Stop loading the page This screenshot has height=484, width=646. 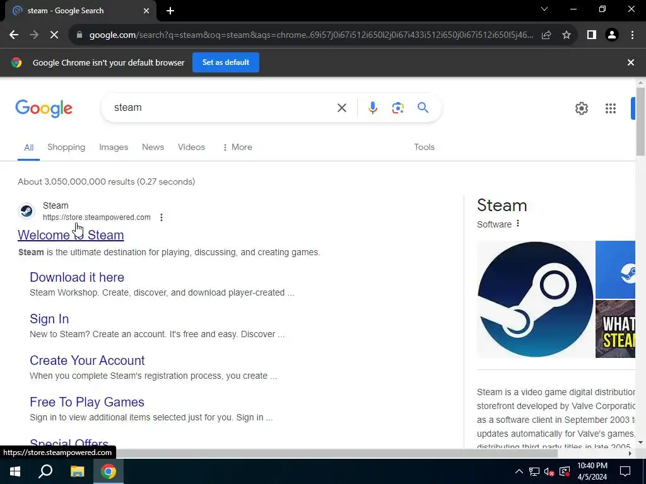point(54,35)
